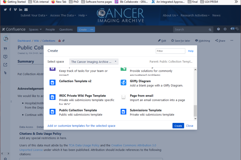Viewport: 241px width, 160px height.
Task: Open the page tree sidebar icon
Action: [5, 73]
